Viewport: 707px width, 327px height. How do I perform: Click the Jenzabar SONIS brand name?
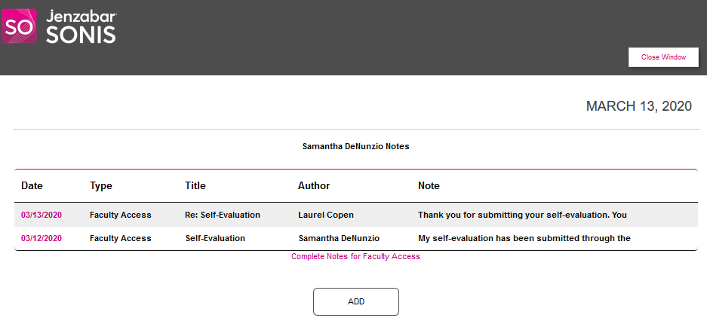click(81, 27)
